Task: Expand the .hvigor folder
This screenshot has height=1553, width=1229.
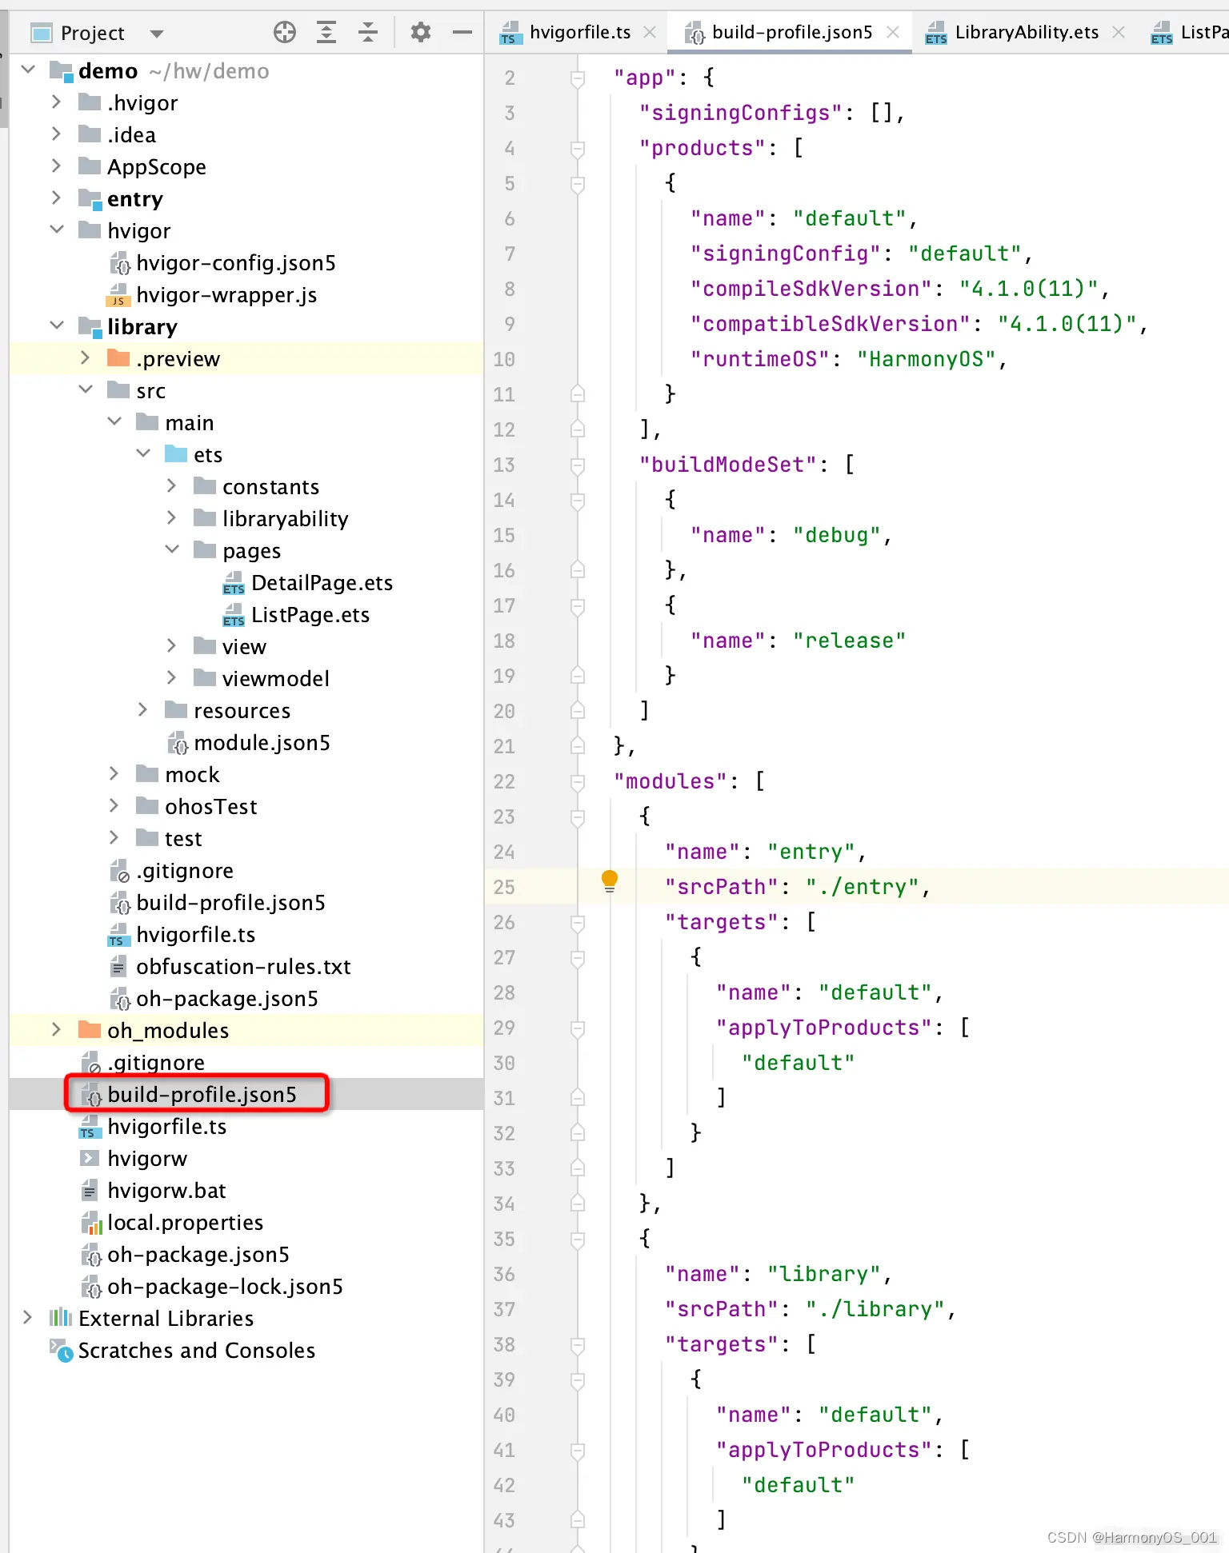Action: 56,102
